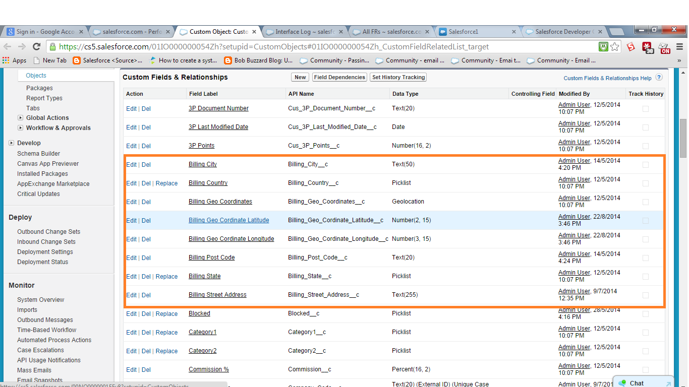Screen dimensions: 689x387
Task: Switch to the Interface Log tab
Action: tap(305, 32)
